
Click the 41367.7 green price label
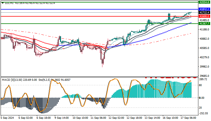[x=204, y=24]
